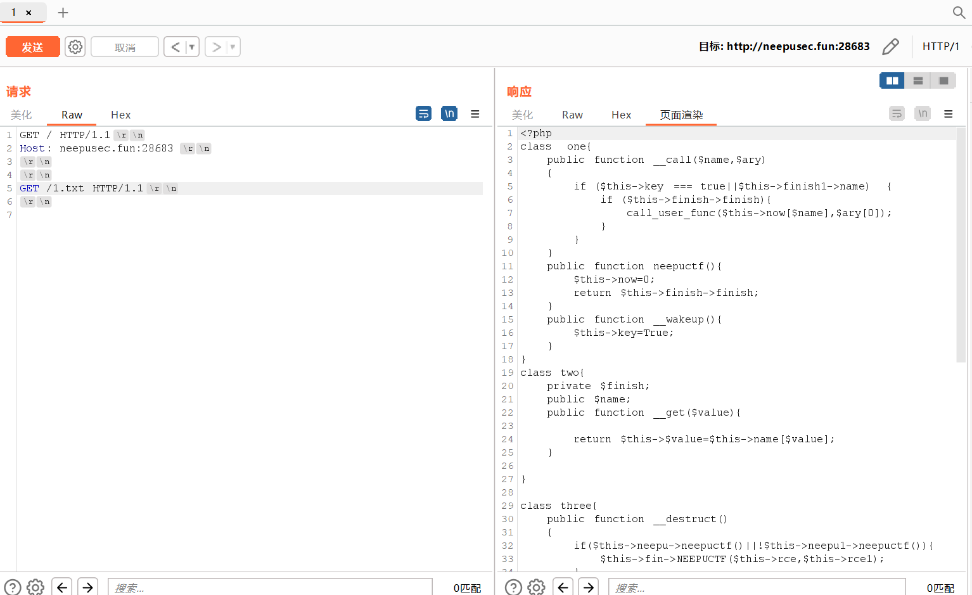Focus the request search input field
This screenshot has height=595, width=972.
(270, 587)
